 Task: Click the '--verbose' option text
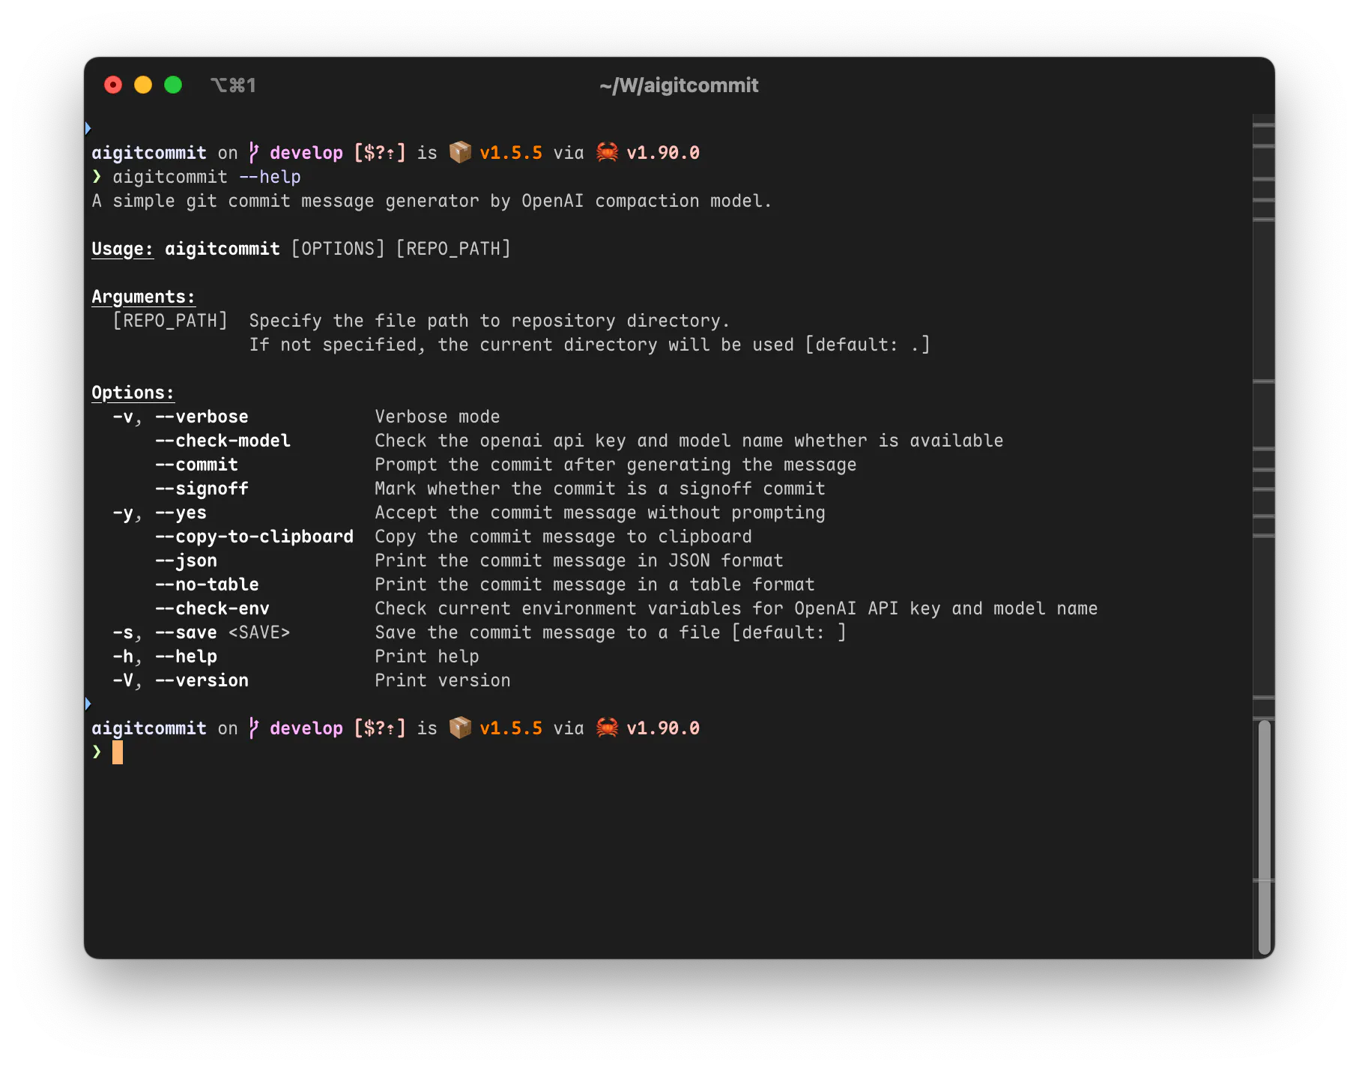coord(202,417)
